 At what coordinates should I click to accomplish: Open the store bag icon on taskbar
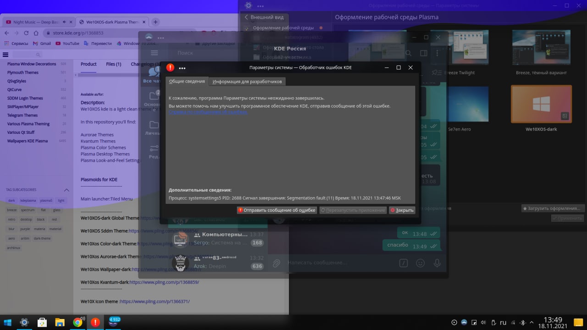[x=42, y=322]
